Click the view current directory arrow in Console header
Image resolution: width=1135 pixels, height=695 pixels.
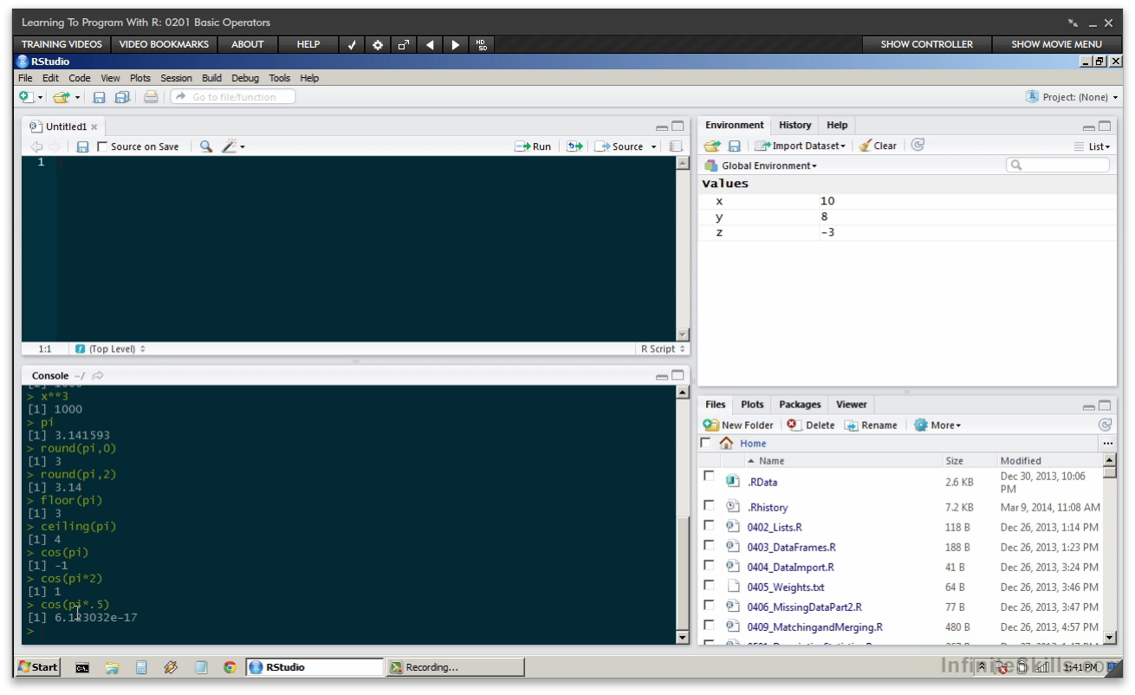click(x=97, y=375)
